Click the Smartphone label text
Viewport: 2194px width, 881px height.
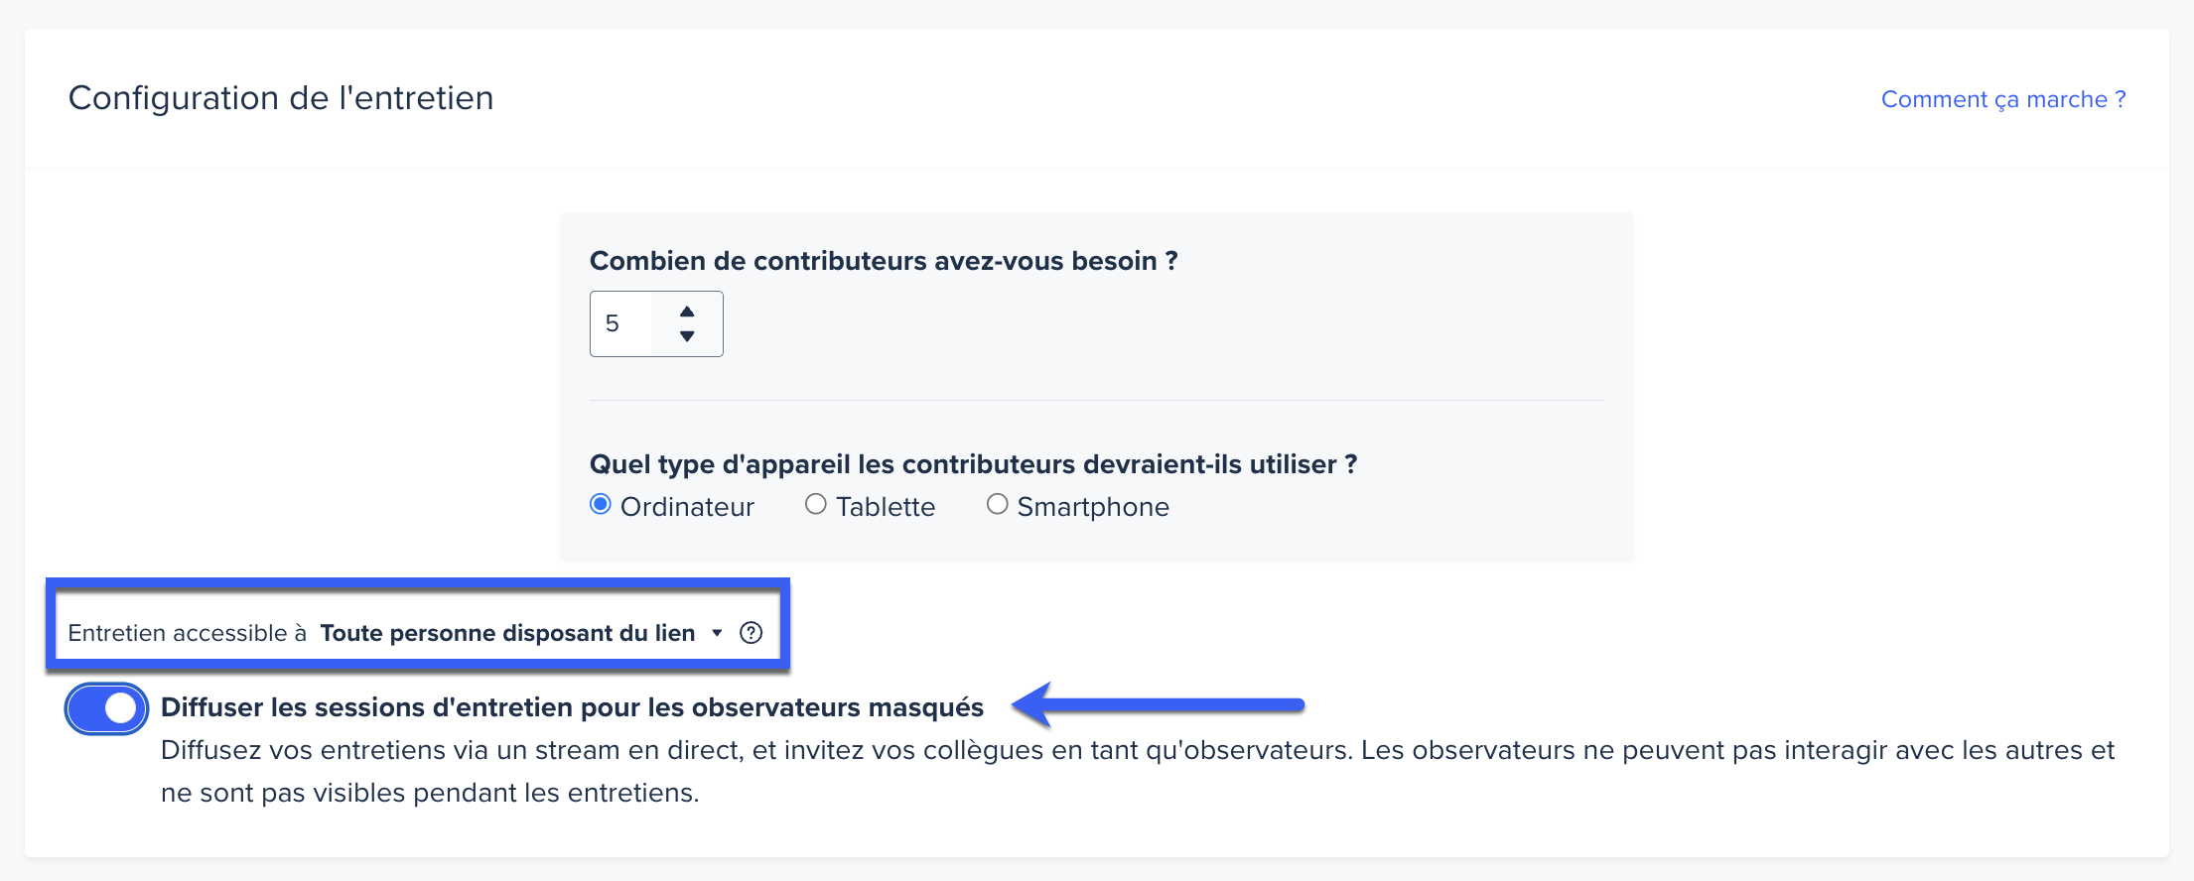[1093, 507]
